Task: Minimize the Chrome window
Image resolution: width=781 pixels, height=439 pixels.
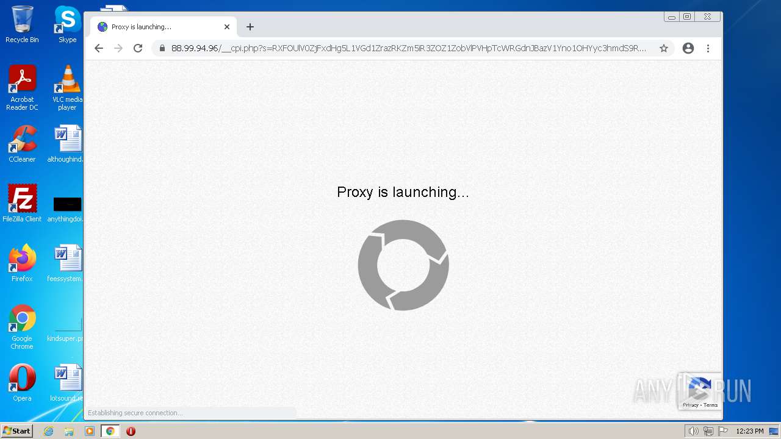Action: [672, 17]
